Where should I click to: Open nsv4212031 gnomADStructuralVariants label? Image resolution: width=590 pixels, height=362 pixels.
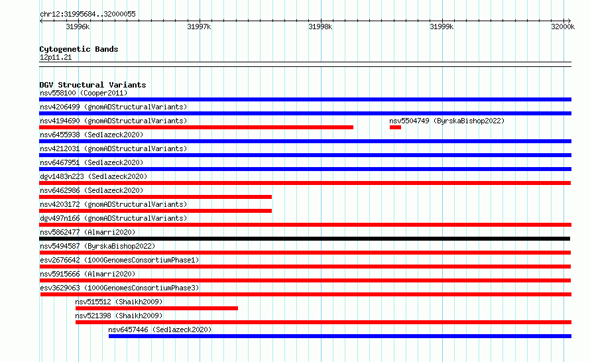[113, 149]
